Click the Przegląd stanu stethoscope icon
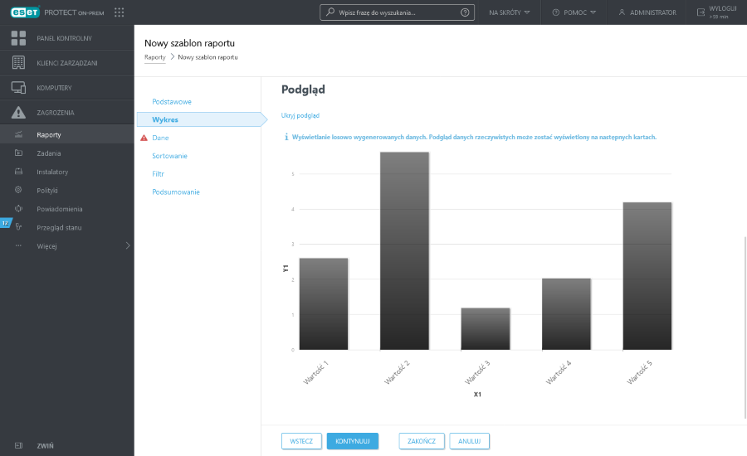The width and height of the screenshot is (747, 456). click(x=18, y=227)
